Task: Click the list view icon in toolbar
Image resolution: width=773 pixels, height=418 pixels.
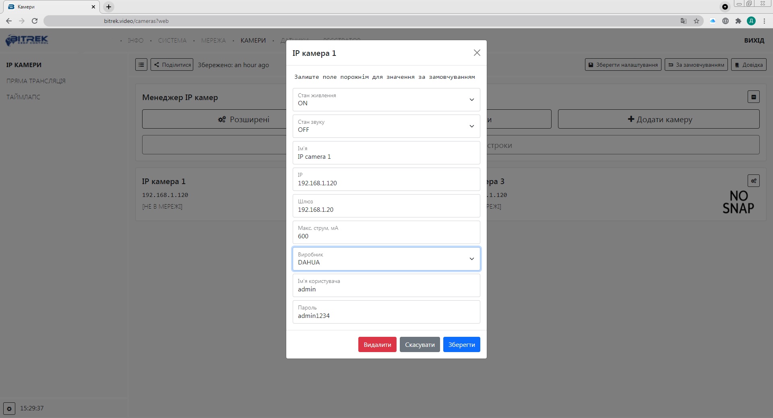Action: (141, 65)
